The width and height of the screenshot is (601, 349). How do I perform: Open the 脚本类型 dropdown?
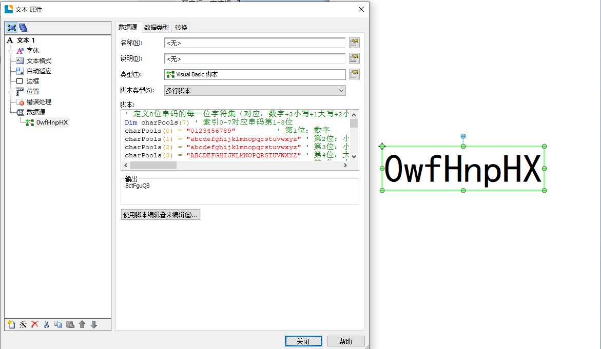[x=255, y=91]
